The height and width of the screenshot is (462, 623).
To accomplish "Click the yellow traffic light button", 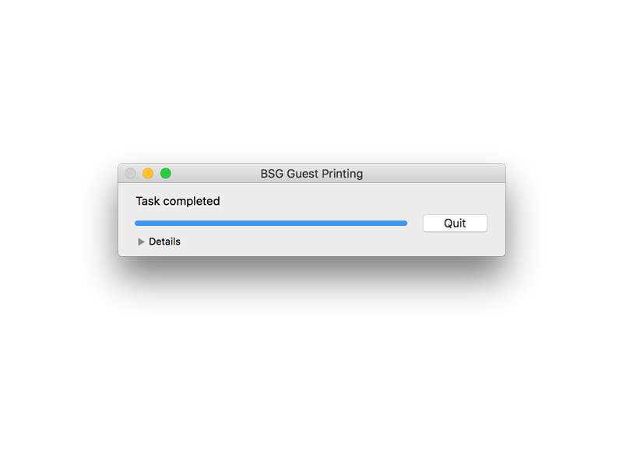I will pos(148,174).
